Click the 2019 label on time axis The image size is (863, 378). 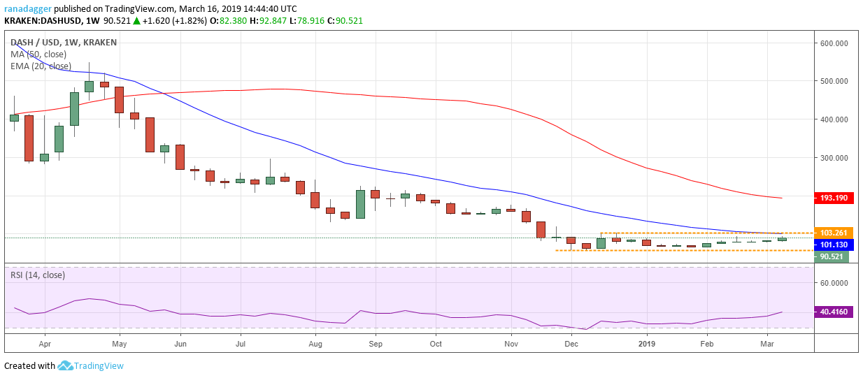click(647, 344)
